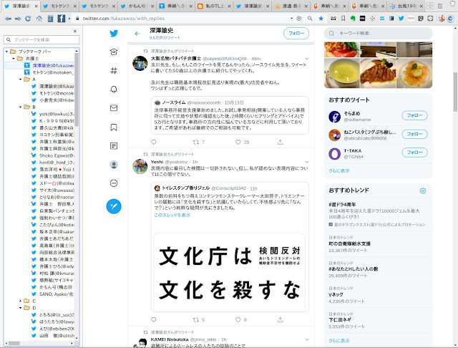Switch to the 私のTL上 Blogger tab
The image size is (458, 348).
215,6
